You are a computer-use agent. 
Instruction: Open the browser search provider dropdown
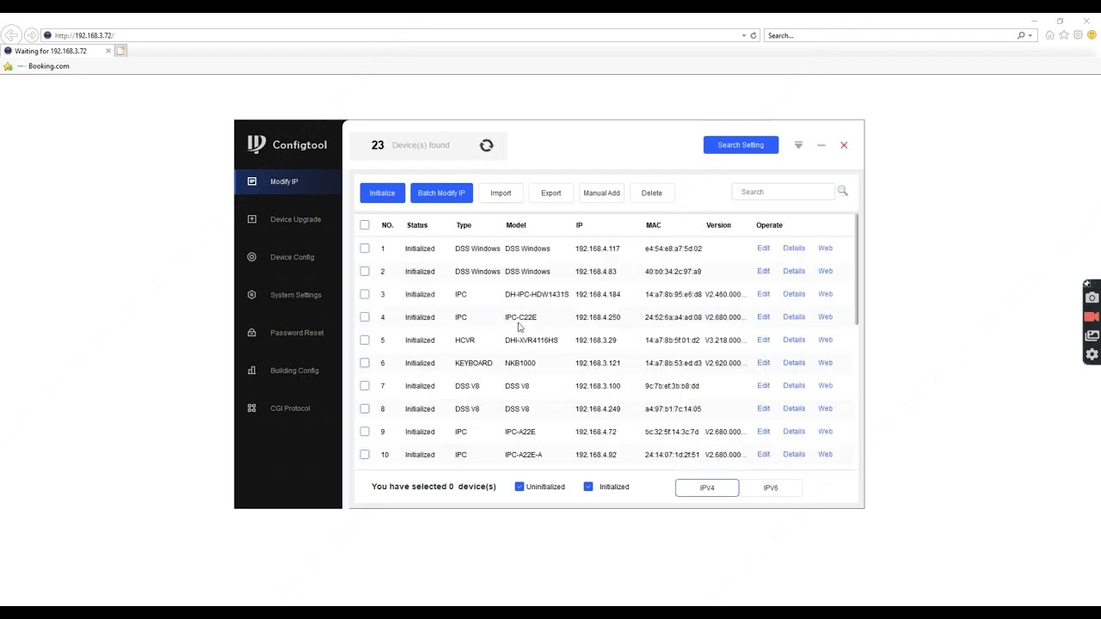coord(1030,35)
